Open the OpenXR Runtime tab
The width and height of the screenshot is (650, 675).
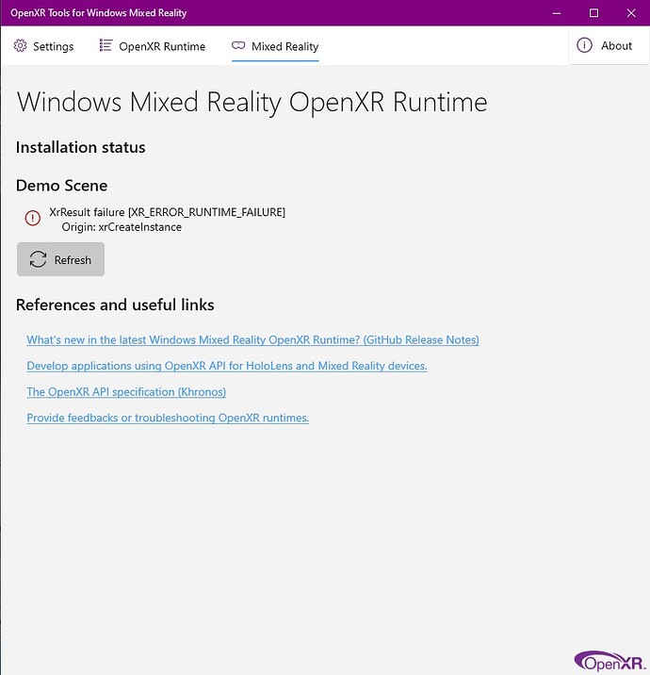pos(161,46)
